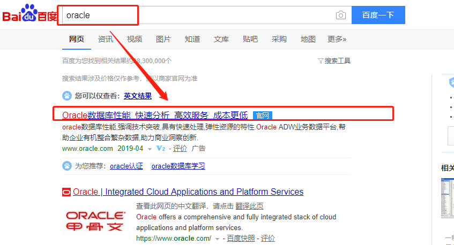Click the 官网 badge
Viewport: 454px width, 245px height.
click(262, 116)
